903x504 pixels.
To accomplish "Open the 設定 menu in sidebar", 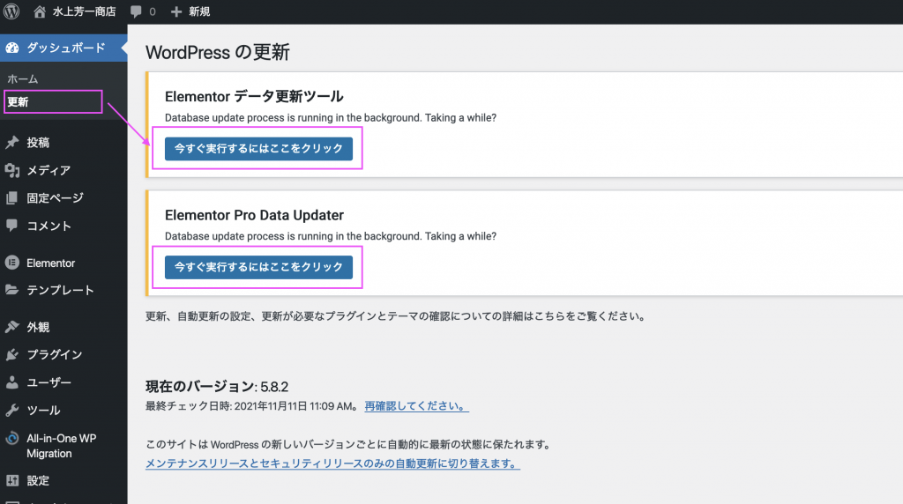I will (38, 481).
